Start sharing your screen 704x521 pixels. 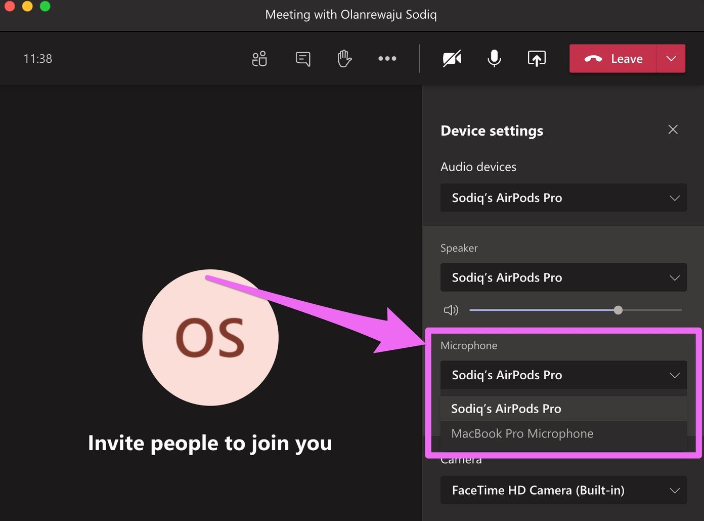537,58
